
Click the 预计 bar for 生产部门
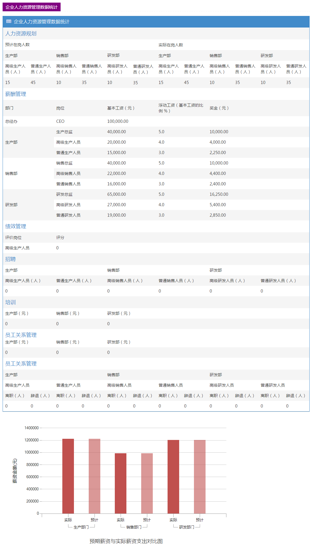tap(95, 476)
